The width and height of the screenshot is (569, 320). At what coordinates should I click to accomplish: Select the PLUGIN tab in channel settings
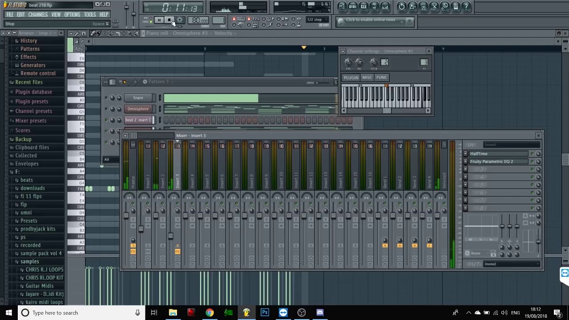point(351,78)
